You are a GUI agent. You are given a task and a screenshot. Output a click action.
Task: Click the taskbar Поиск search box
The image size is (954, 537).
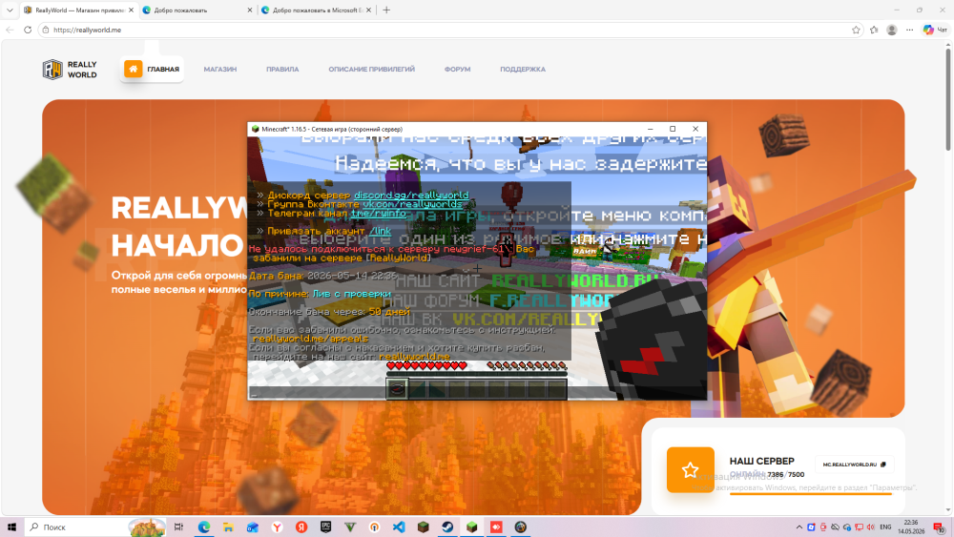[x=95, y=527]
